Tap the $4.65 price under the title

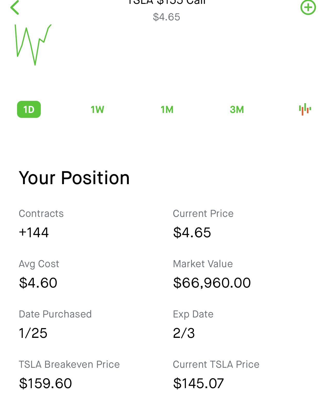click(x=166, y=17)
